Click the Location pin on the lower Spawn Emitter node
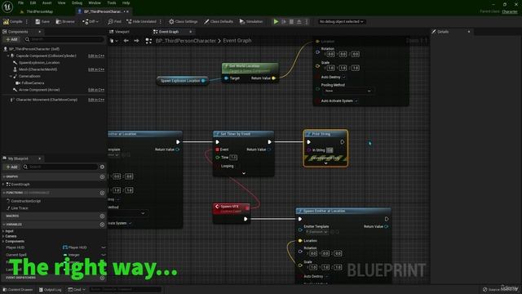This screenshot has height=294, width=522. click(300, 241)
